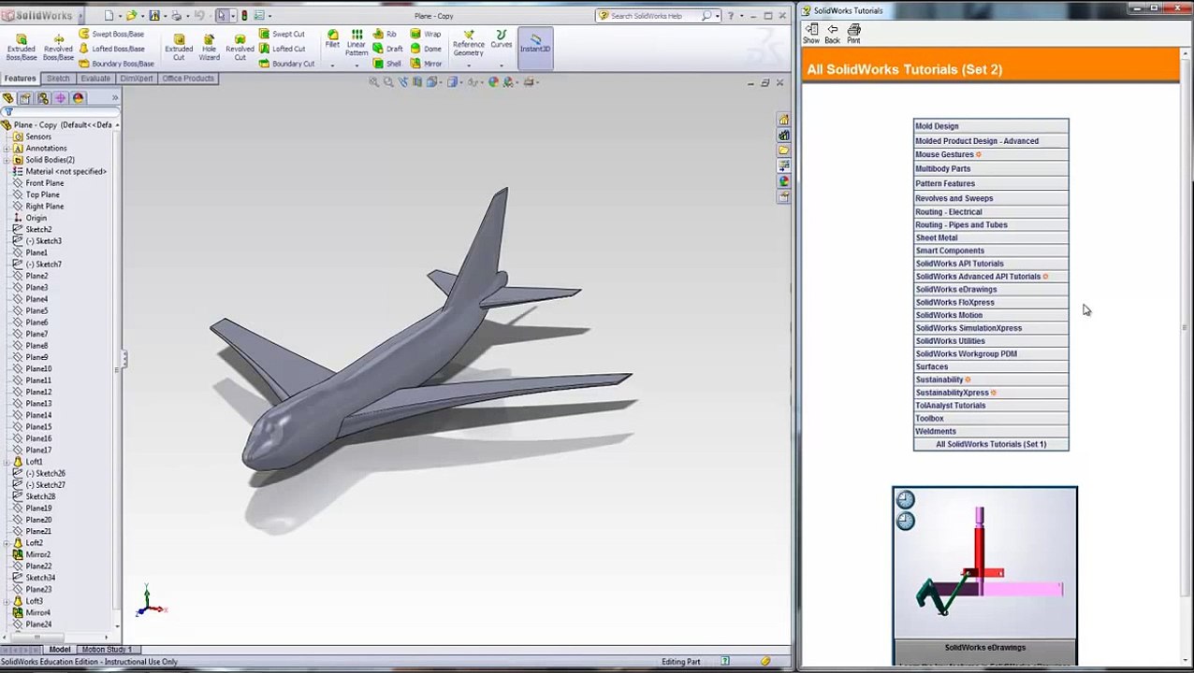Expand the Annotations tree node
Viewport: 1194px width, 673px height.
pyautogui.click(x=7, y=149)
